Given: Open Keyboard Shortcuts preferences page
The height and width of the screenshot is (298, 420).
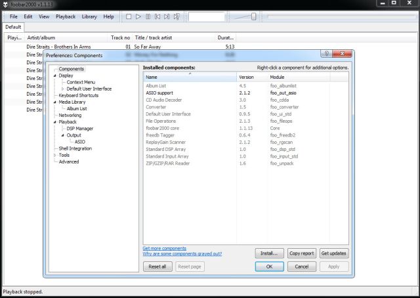Looking at the screenshot, I should coord(79,95).
